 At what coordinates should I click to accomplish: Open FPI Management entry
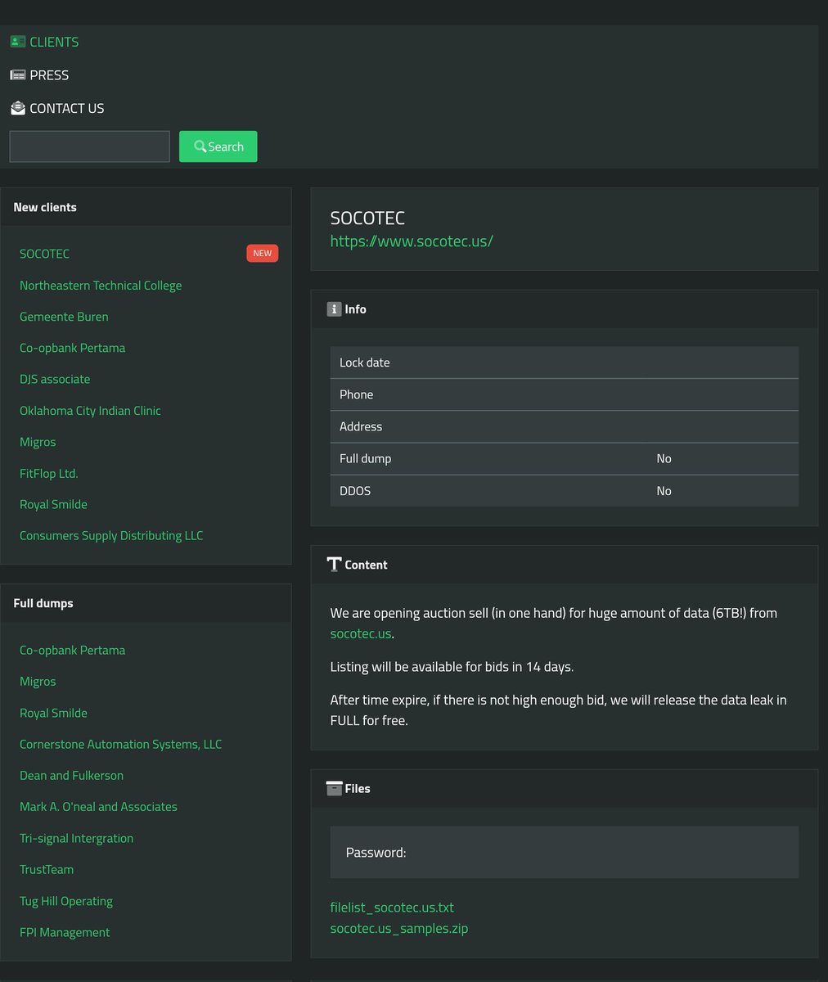(x=65, y=932)
